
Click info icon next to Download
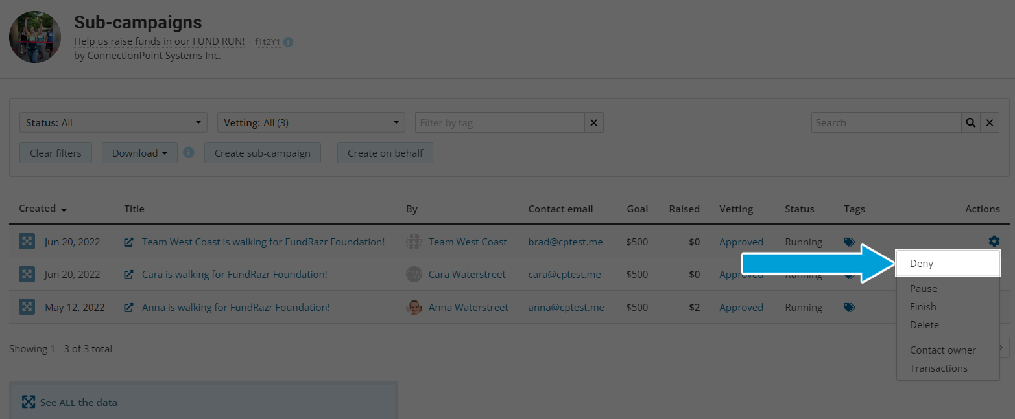coord(189,153)
